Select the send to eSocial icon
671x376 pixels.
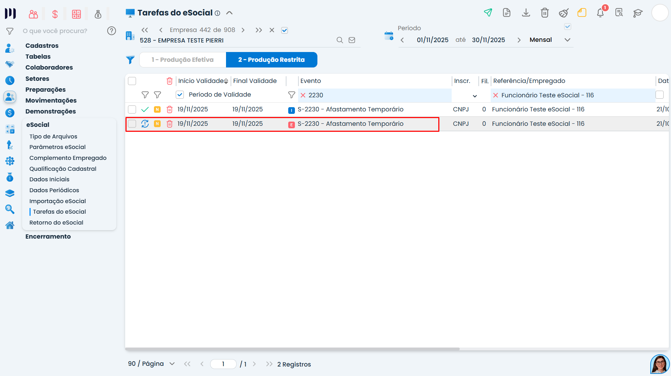488,12
